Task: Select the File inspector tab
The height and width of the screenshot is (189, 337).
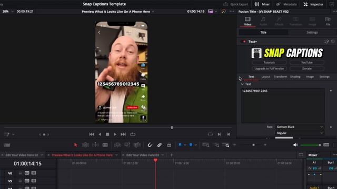Action: pos(328,21)
